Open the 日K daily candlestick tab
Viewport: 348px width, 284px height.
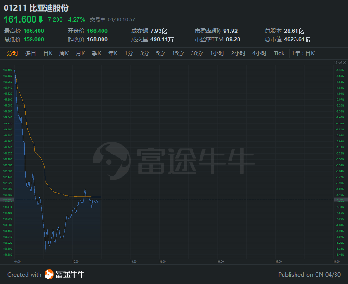pyautogui.click(x=48, y=53)
